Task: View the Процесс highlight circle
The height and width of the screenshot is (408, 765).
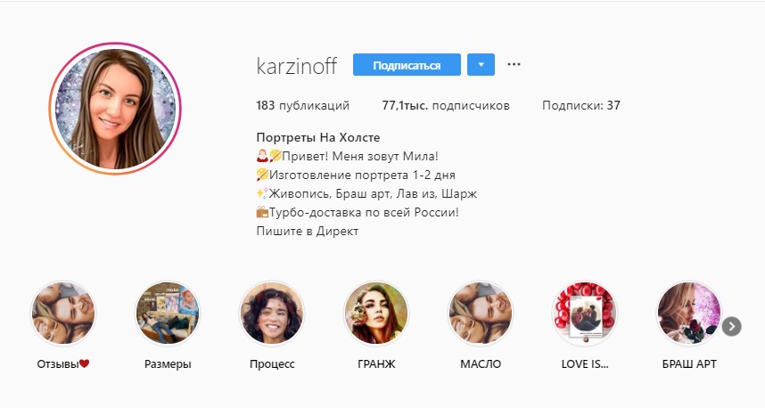Action: coord(272,313)
